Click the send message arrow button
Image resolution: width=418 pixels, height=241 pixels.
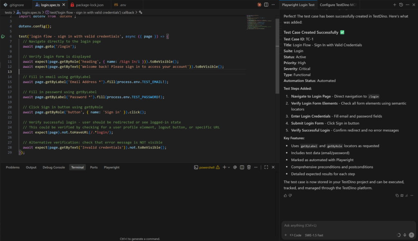point(411,235)
